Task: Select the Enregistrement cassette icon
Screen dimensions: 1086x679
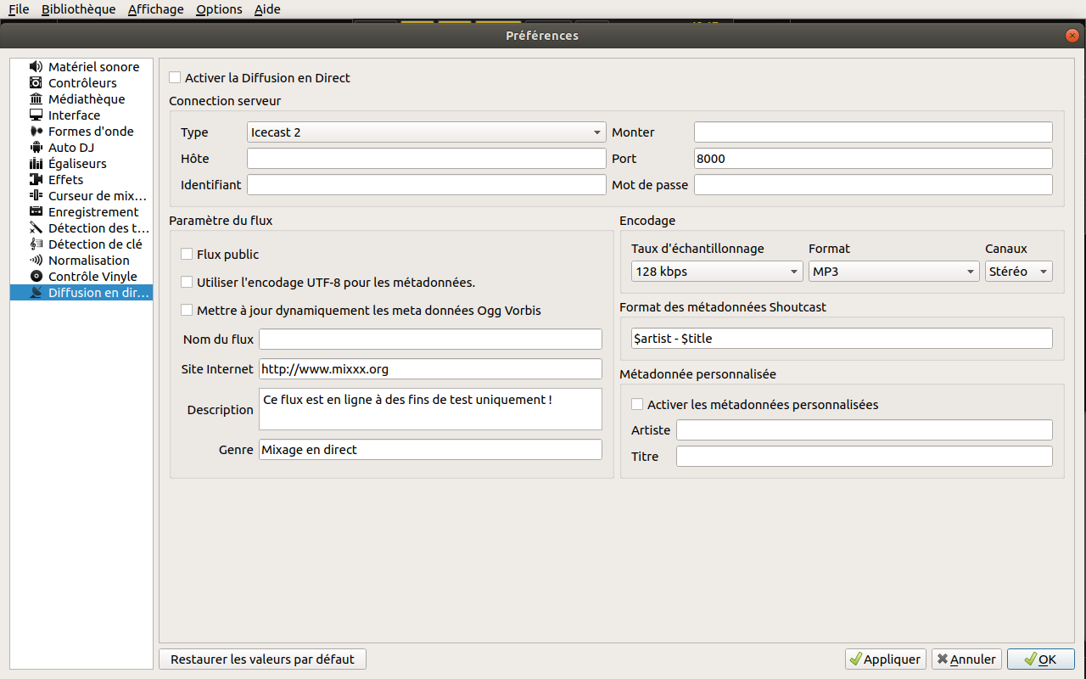Action: 36,212
